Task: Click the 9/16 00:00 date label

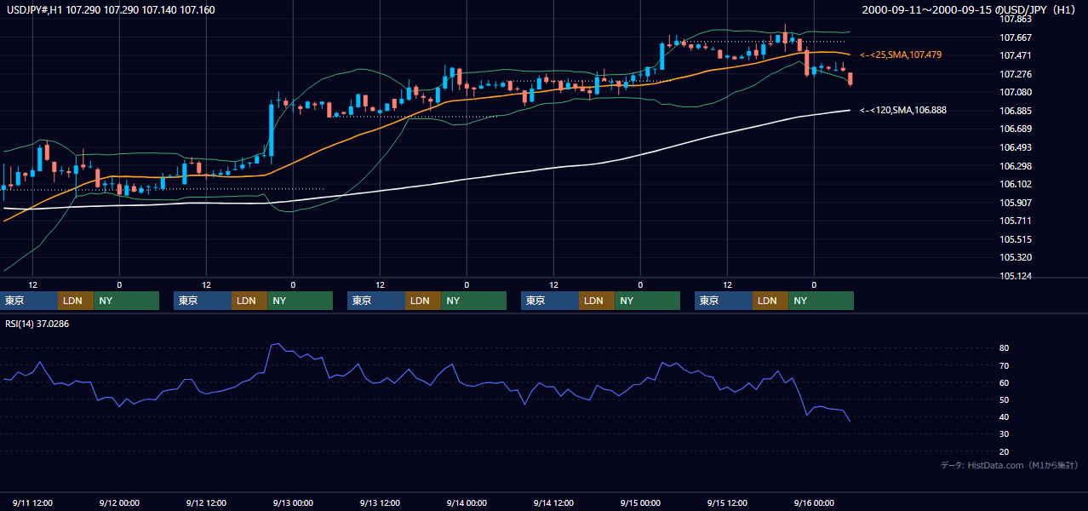Action: click(814, 502)
